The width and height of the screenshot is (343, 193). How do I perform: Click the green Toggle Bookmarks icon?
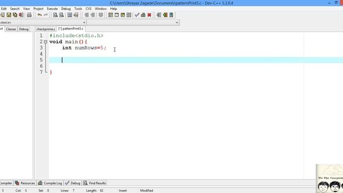tap(165, 15)
